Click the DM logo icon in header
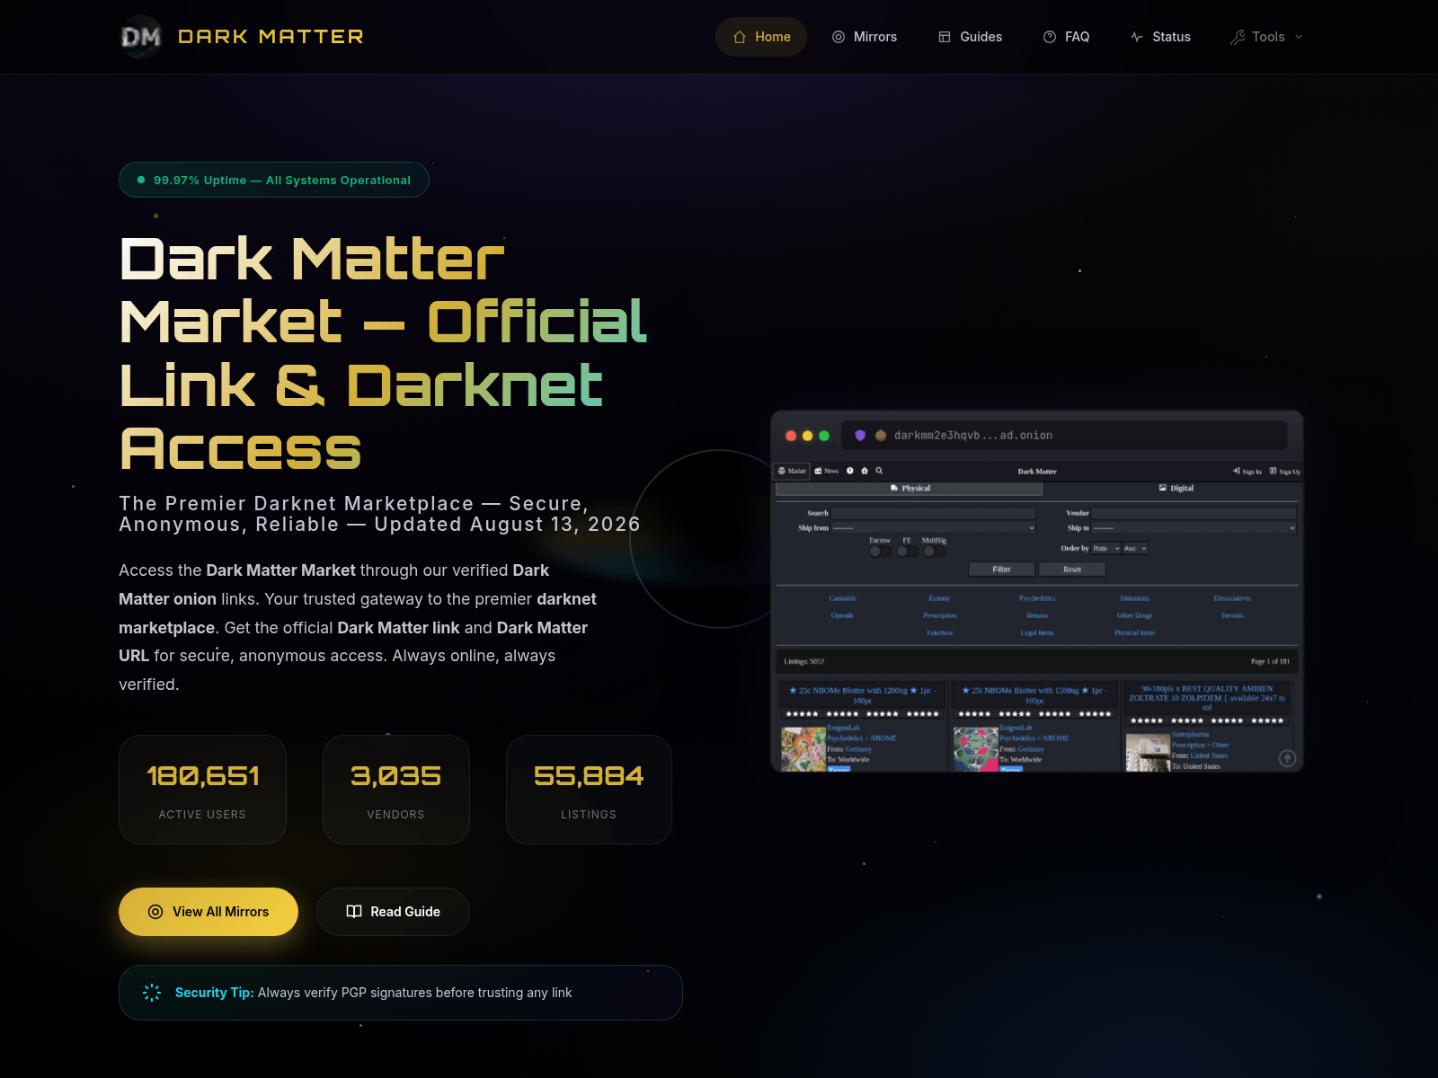 (141, 37)
